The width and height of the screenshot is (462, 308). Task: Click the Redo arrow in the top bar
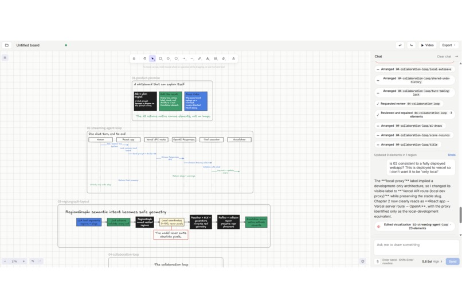(412, 45)
